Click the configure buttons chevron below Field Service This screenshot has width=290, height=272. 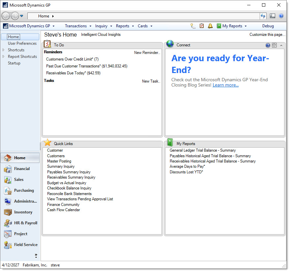36,255
